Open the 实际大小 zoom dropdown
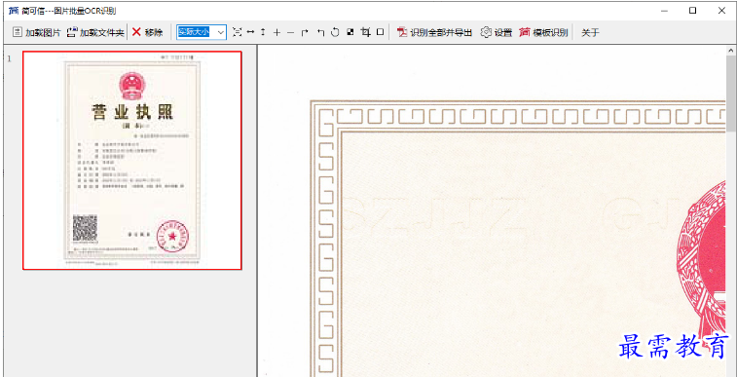Screen dimensions: 737x377 tap(202, 32)
